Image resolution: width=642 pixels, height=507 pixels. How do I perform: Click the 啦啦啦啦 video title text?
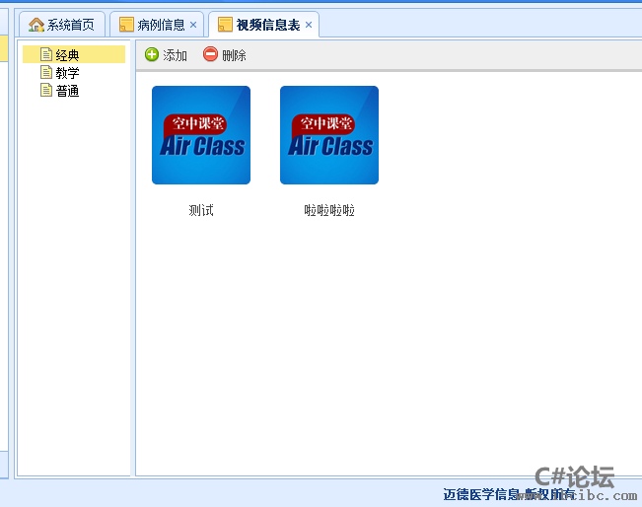pyautogui.click(x=329, y=210)
